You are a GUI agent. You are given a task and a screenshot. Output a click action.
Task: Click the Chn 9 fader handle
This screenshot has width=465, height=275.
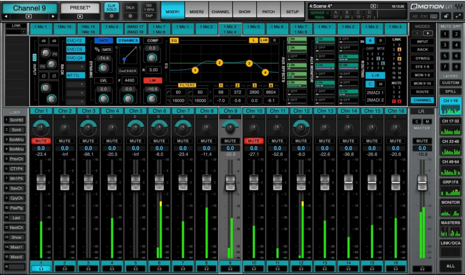(x=230, y=182)
